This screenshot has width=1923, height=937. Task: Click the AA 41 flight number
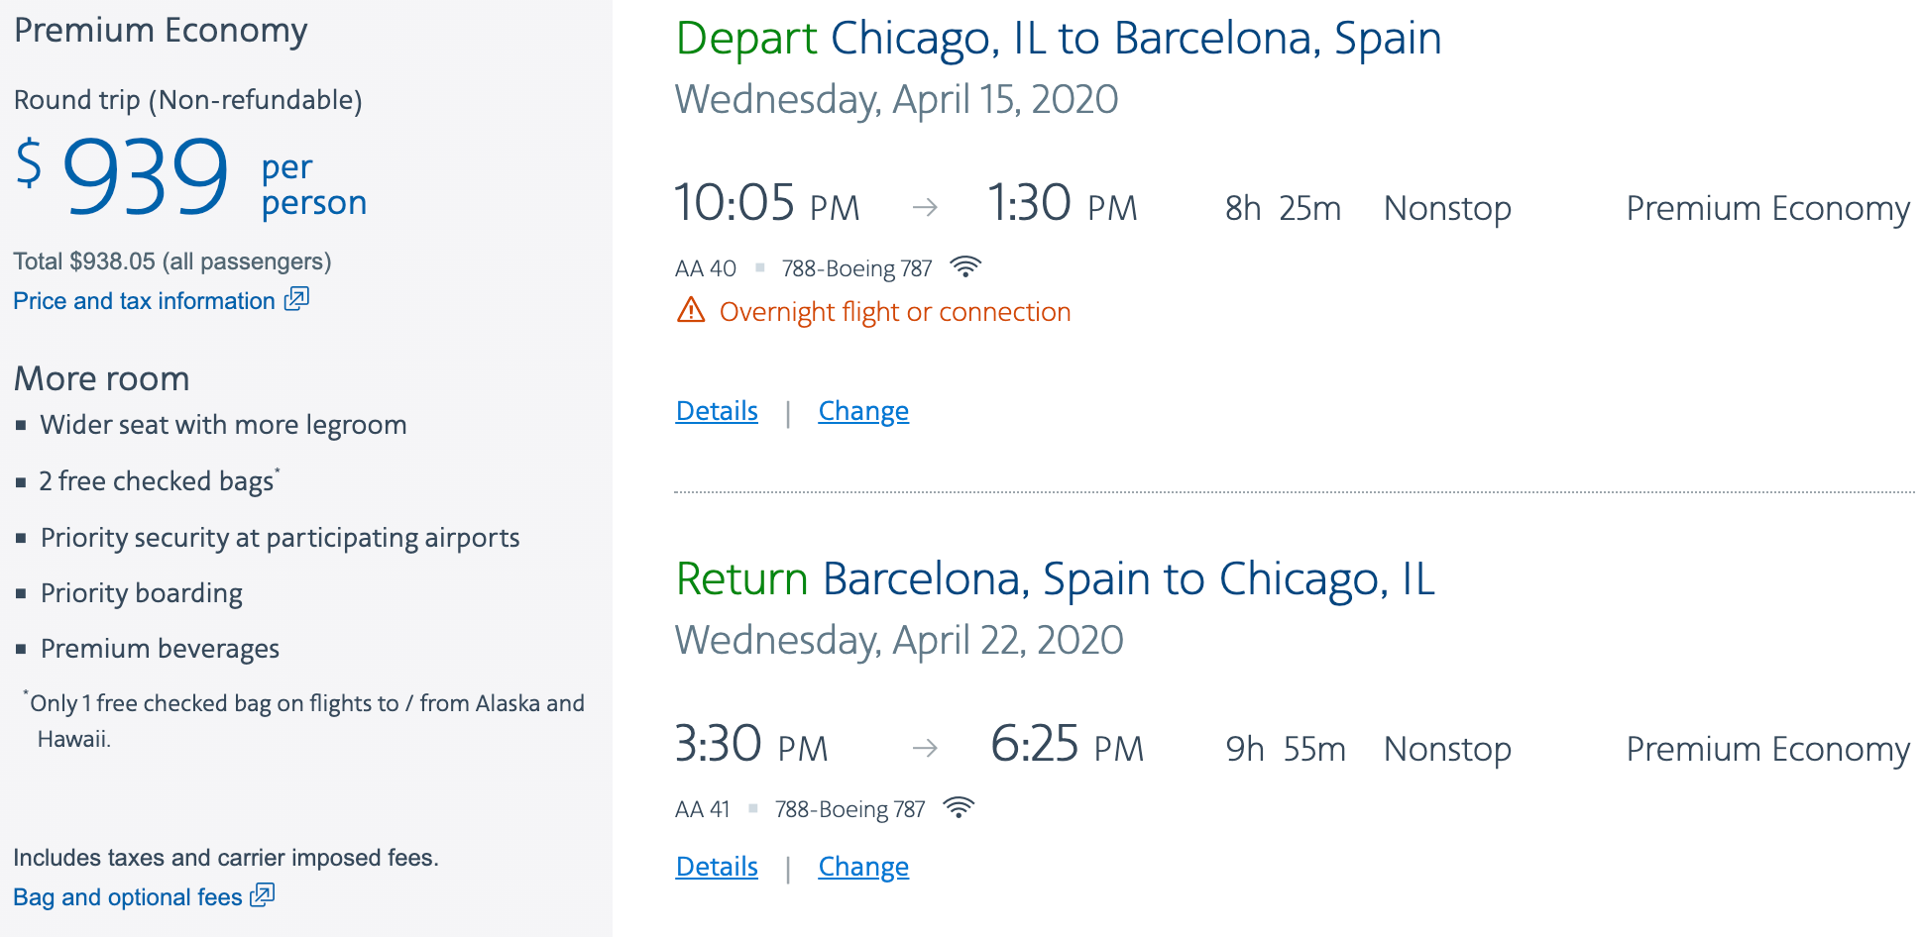tap(702, 809)
